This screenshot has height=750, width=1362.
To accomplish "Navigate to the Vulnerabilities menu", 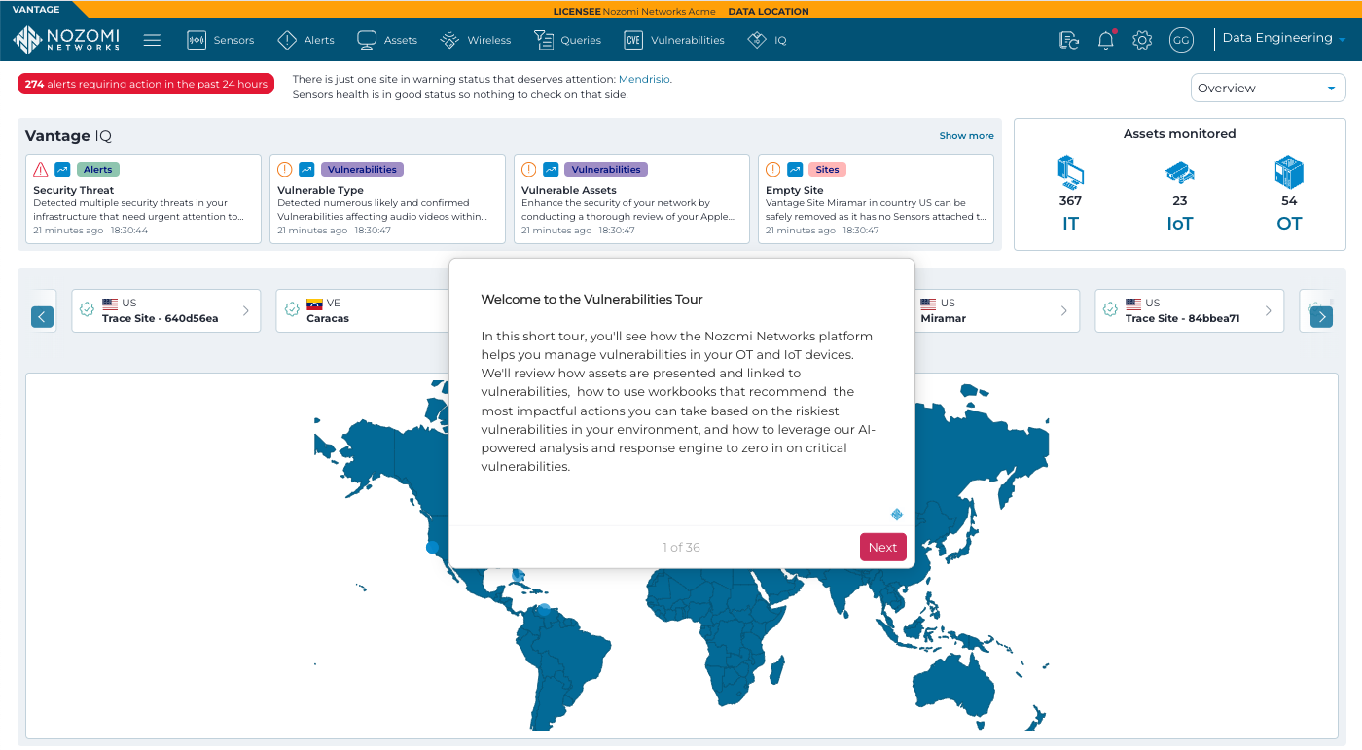I will pyautogui.click(x=674, y=40).
